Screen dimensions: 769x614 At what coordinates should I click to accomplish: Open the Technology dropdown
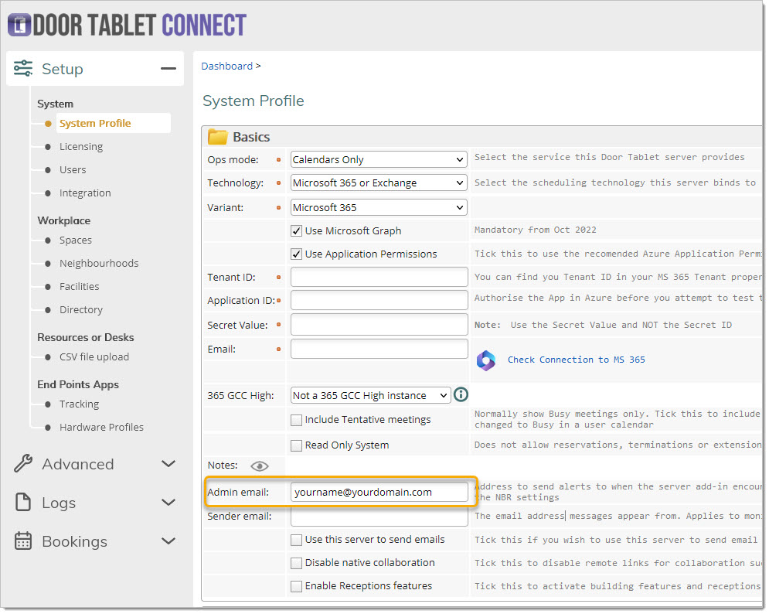(379, 183)
